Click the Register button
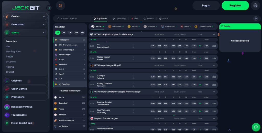This screenshot has height=133, width=262. click(235, 5)
